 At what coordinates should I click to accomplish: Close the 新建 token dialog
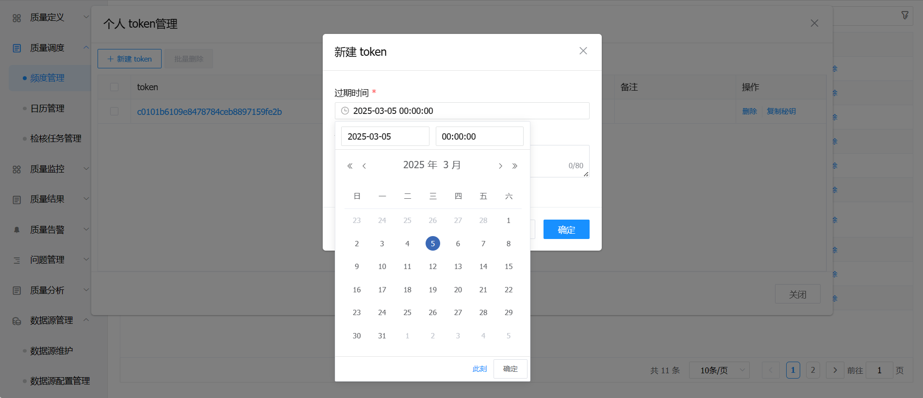583,51
